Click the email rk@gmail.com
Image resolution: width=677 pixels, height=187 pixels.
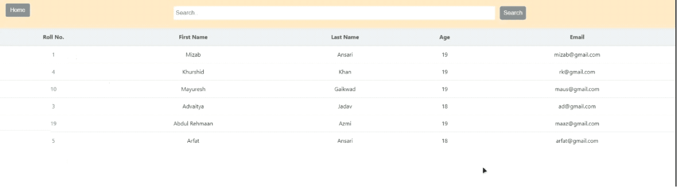tap(577, 72)
